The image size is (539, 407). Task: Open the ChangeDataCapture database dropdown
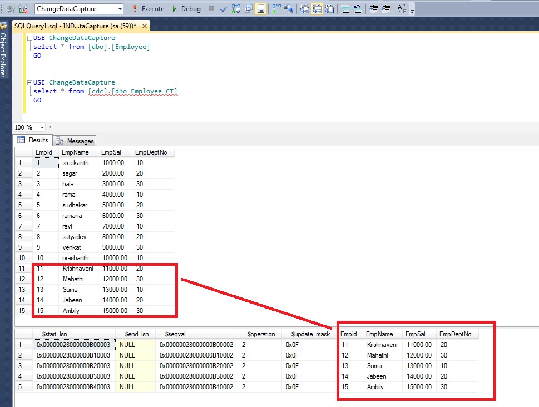coord(120,9)
